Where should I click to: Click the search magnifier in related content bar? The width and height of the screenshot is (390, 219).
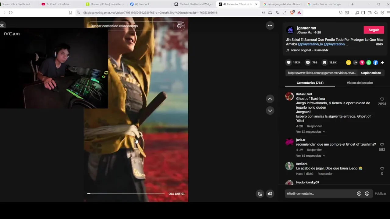[179, 26]
